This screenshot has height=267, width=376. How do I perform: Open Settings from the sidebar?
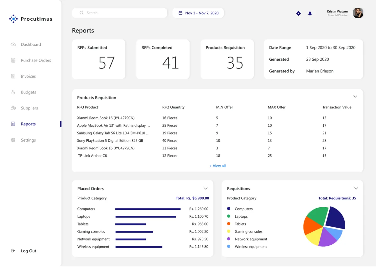point(28,140)
